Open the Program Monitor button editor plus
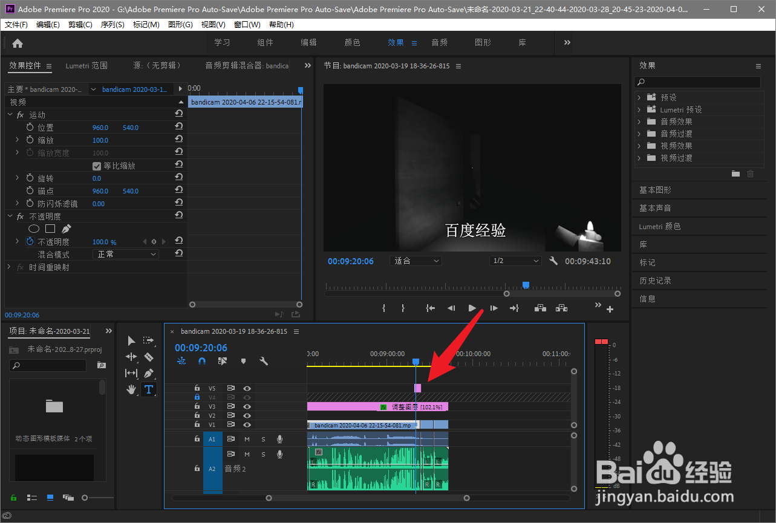Screen dimensions: 776x523 tap(610, 310)
